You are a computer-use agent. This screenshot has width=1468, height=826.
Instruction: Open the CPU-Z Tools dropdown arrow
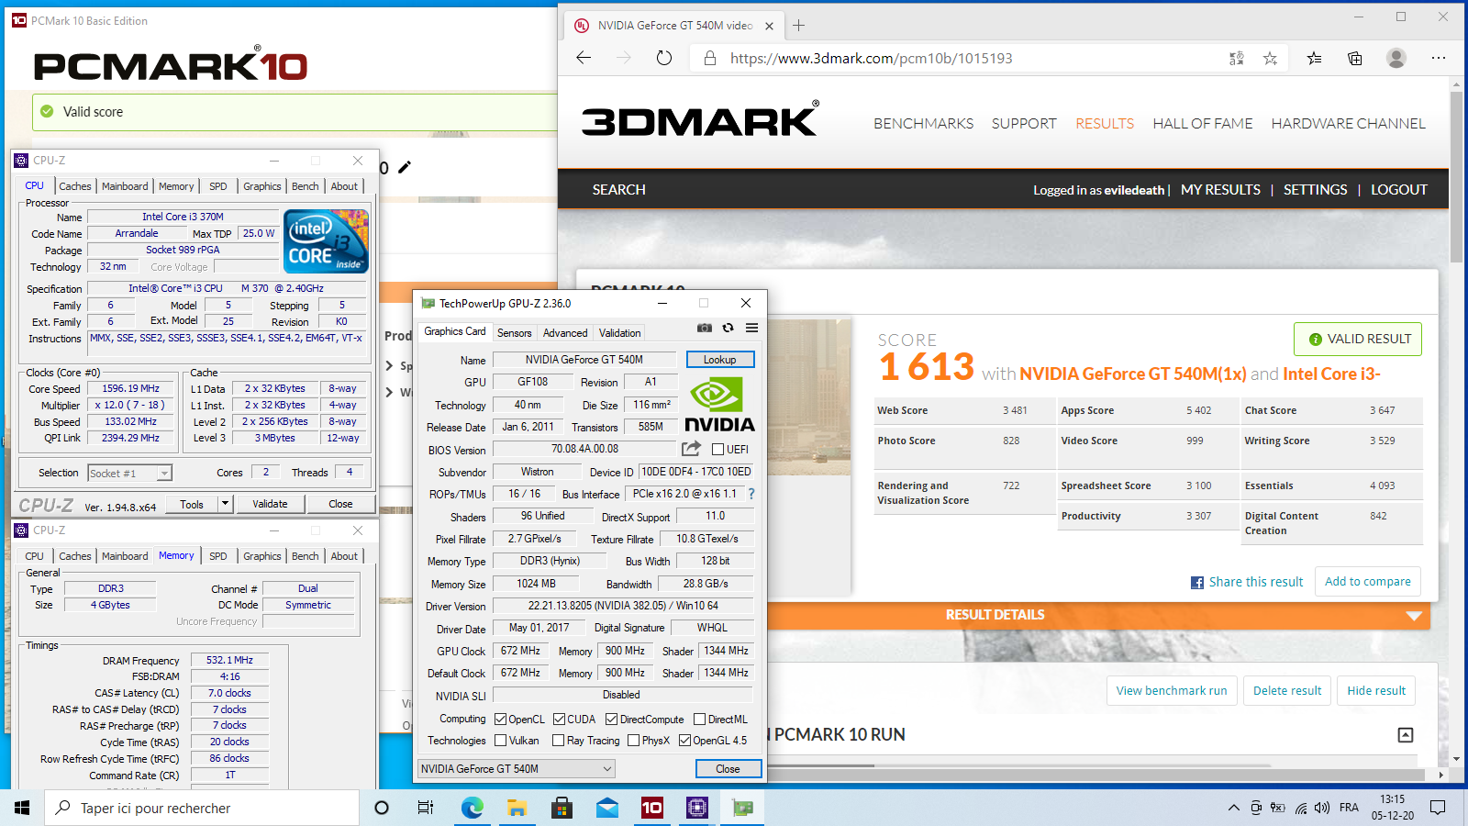[x=225, y=504]
